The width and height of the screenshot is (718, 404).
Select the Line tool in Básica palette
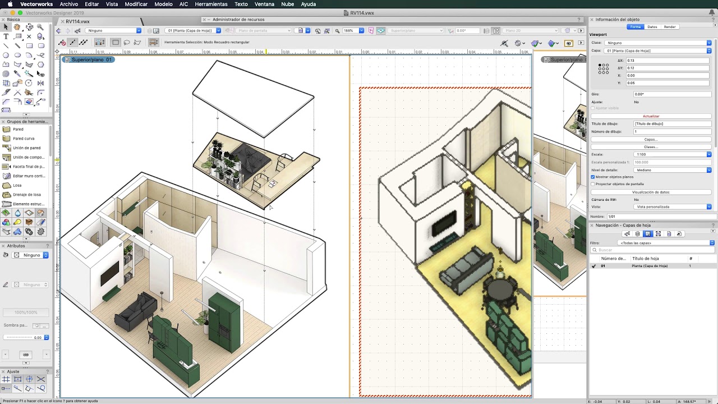[6, 46]
